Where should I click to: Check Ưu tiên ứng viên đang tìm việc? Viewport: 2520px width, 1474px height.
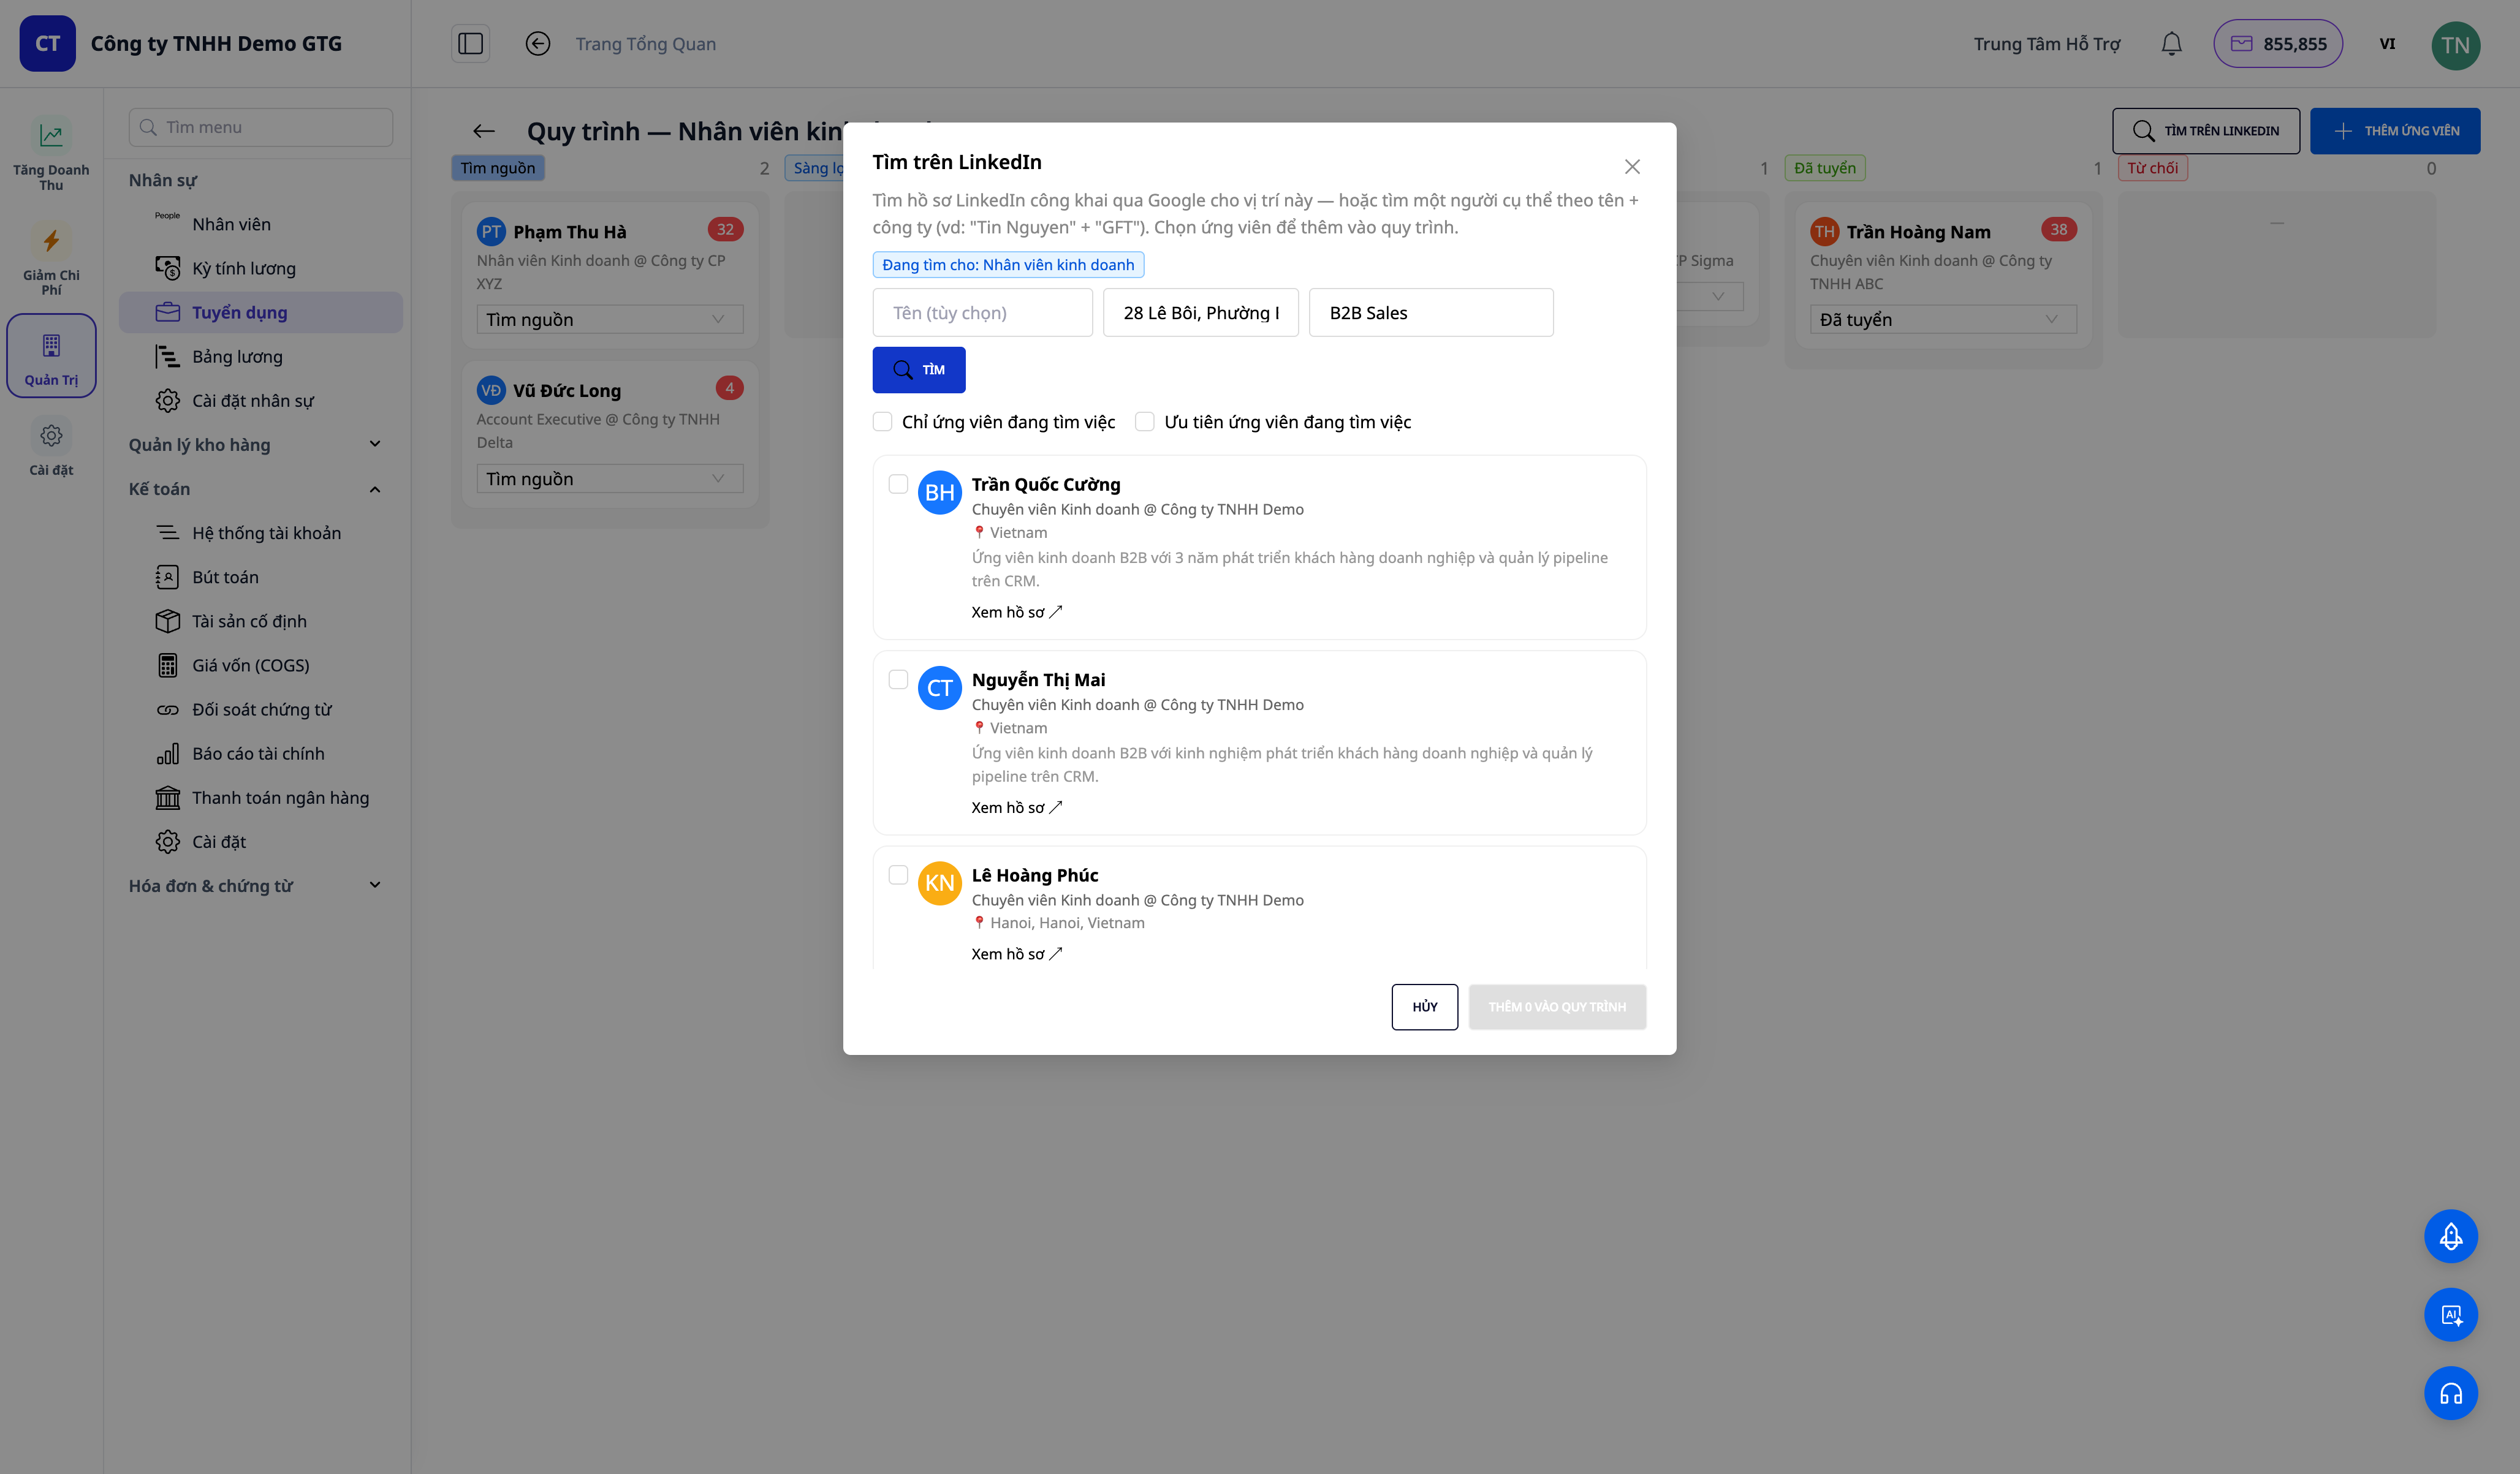pos(1144,422)
